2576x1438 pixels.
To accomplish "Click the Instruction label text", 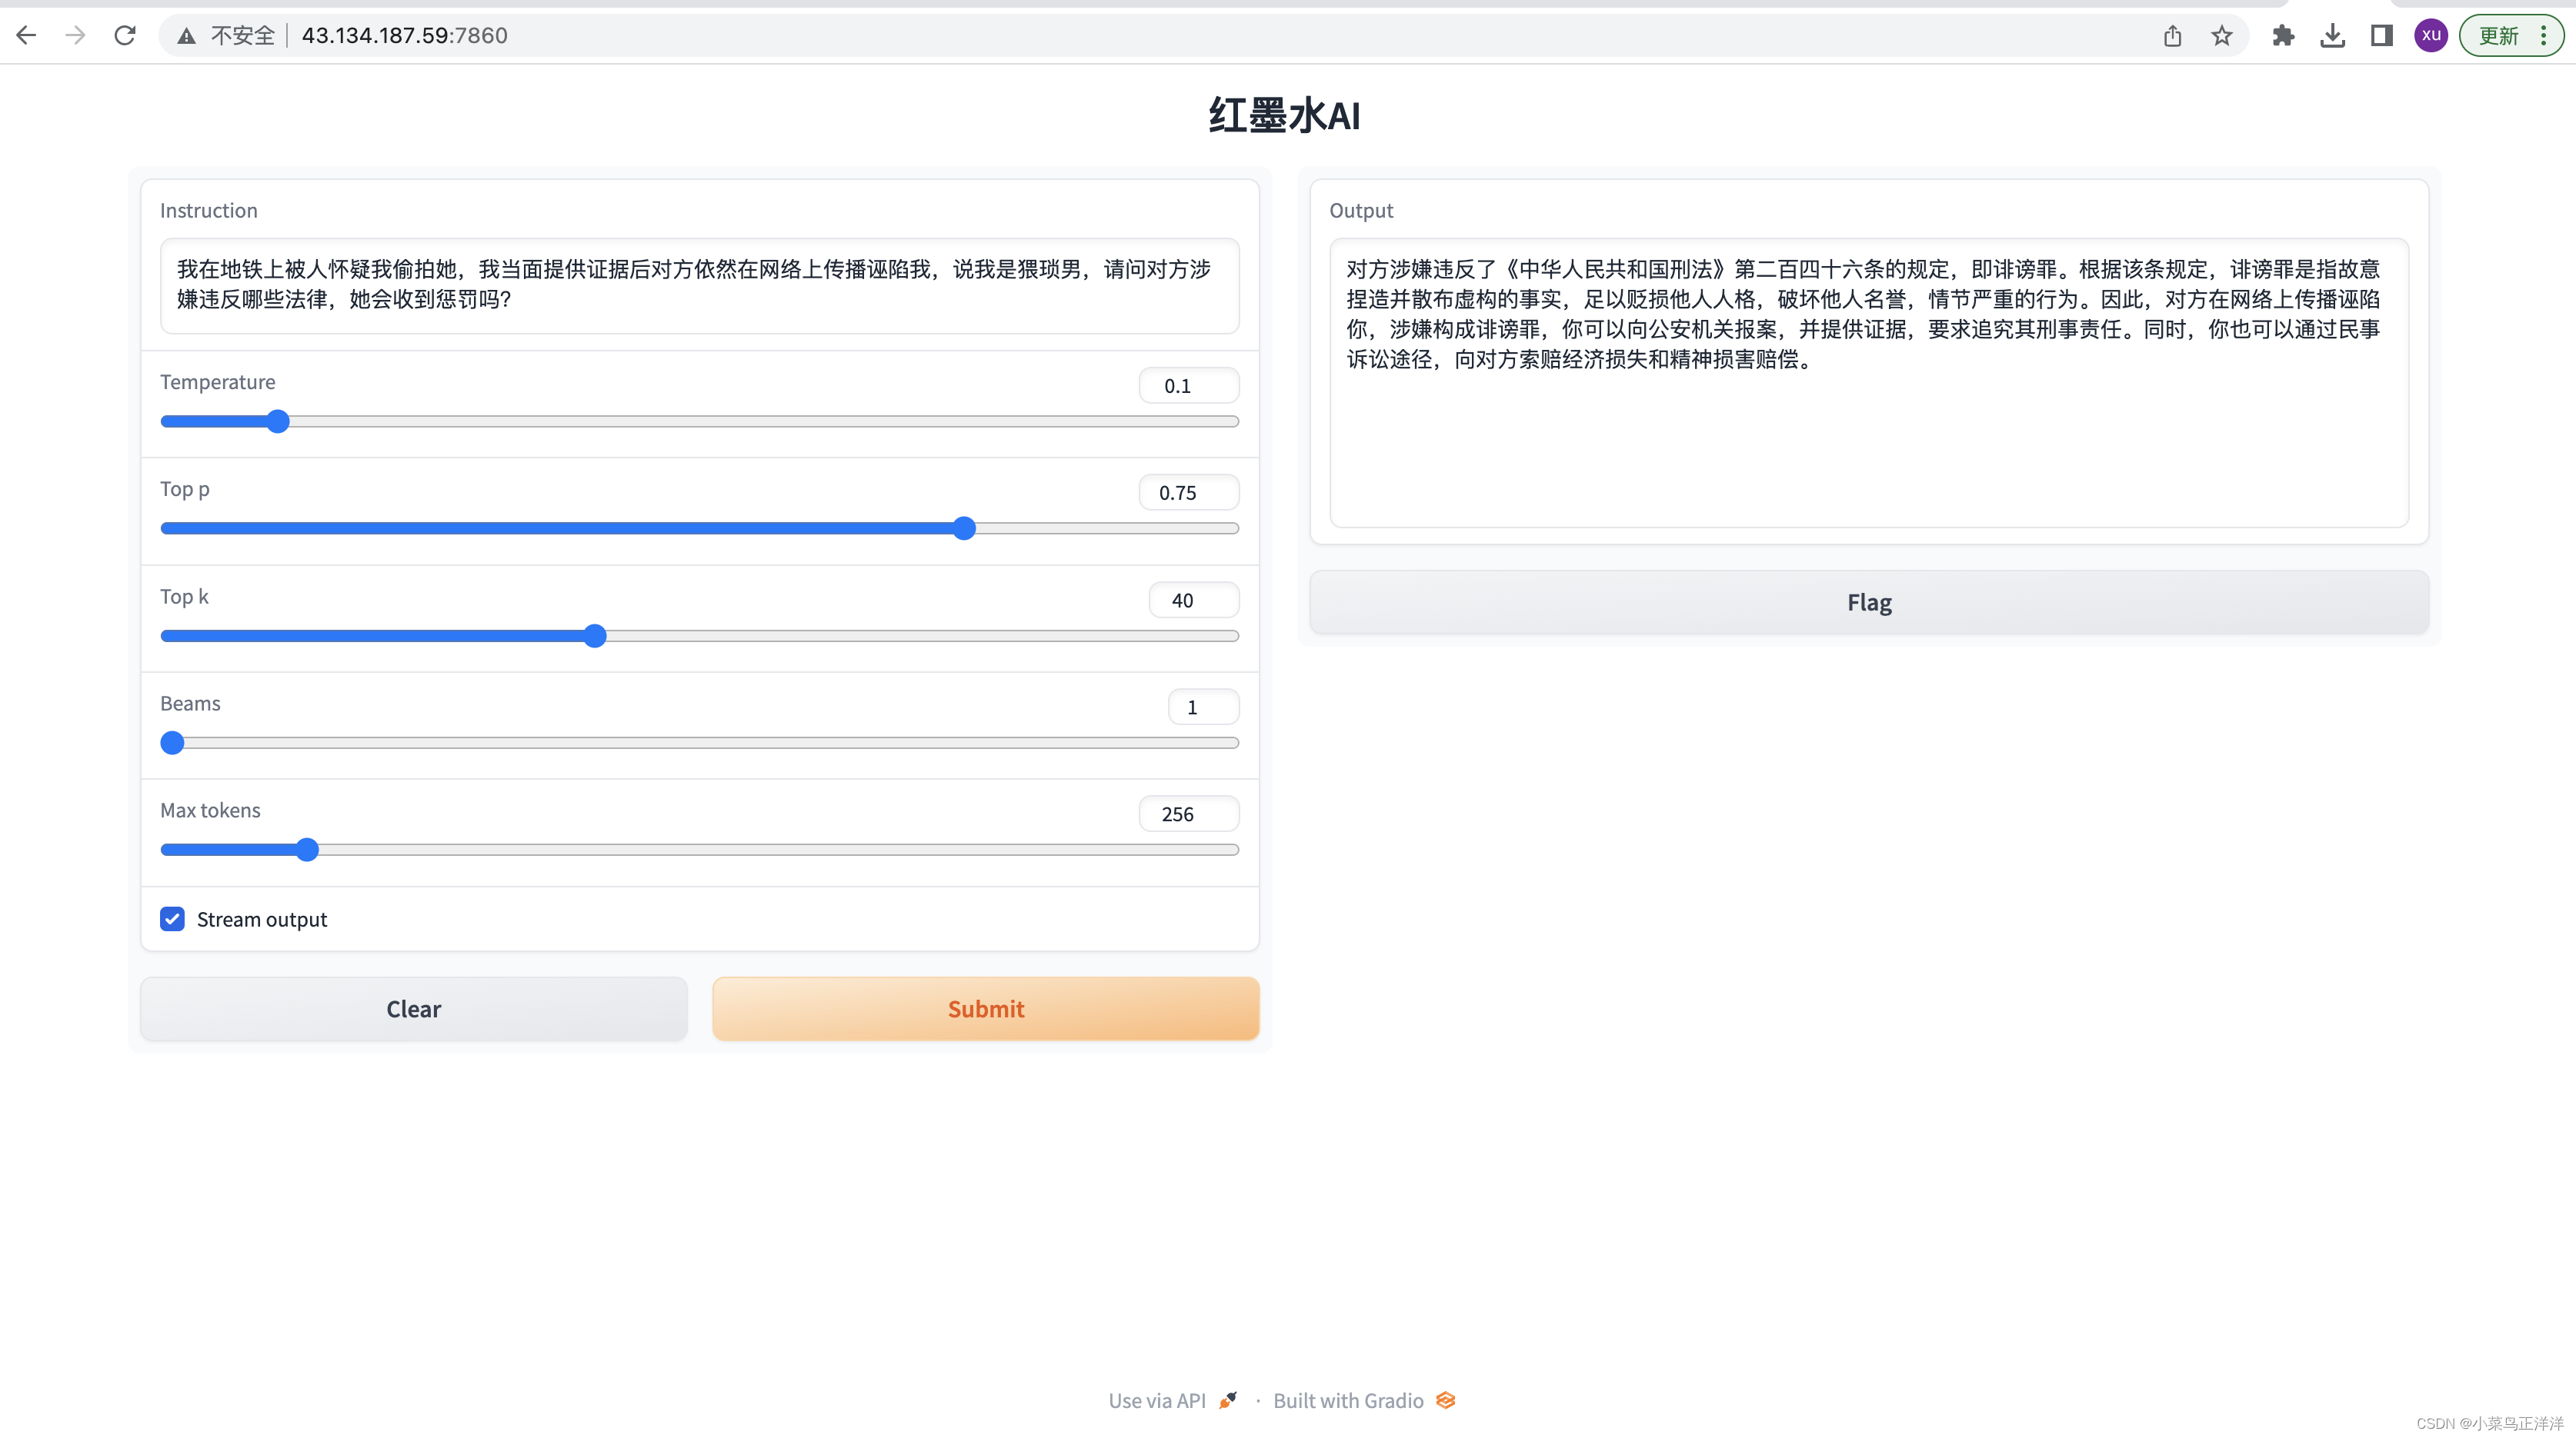I will click(209, 211).
